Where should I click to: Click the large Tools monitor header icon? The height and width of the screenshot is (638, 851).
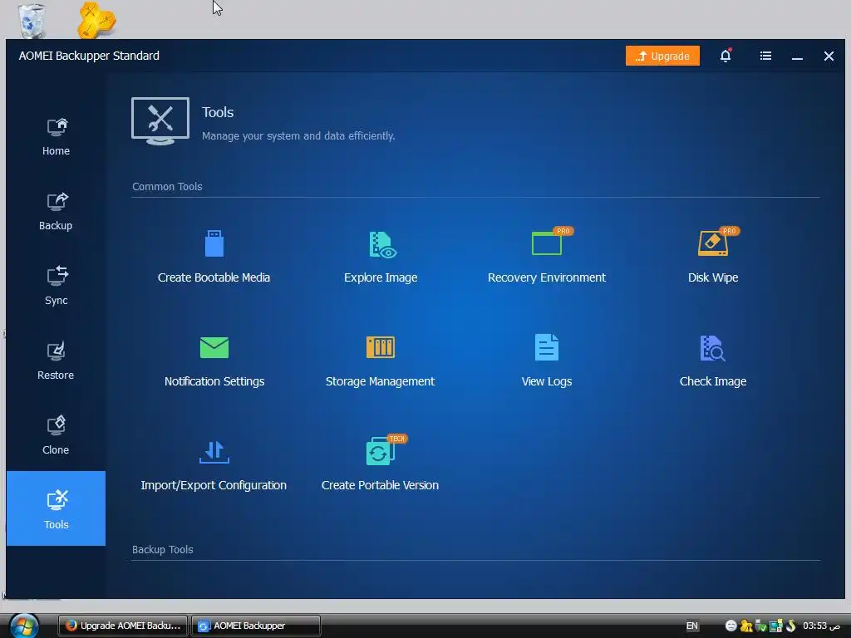pyautogui.click(x=160, y=121)
